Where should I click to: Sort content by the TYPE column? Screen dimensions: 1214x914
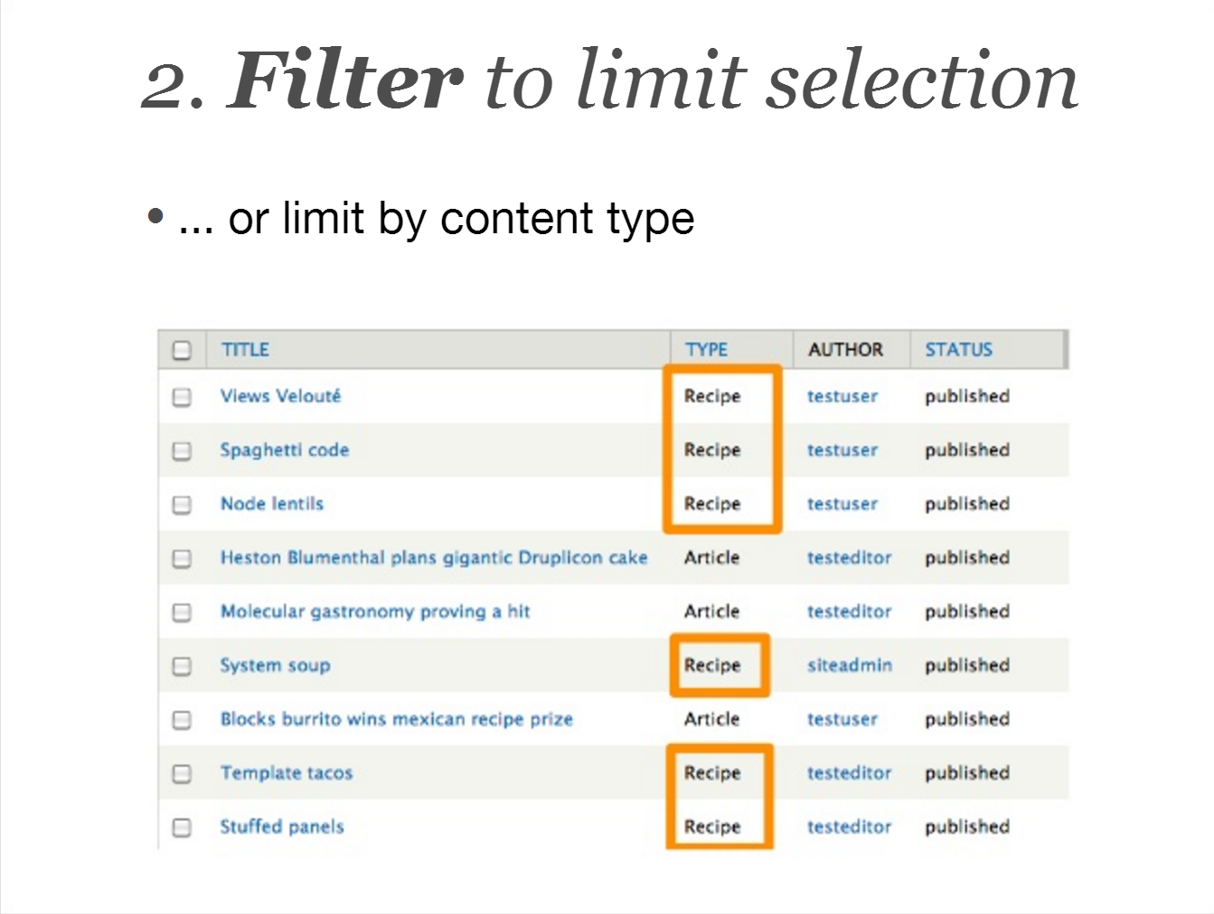[706, 350]
